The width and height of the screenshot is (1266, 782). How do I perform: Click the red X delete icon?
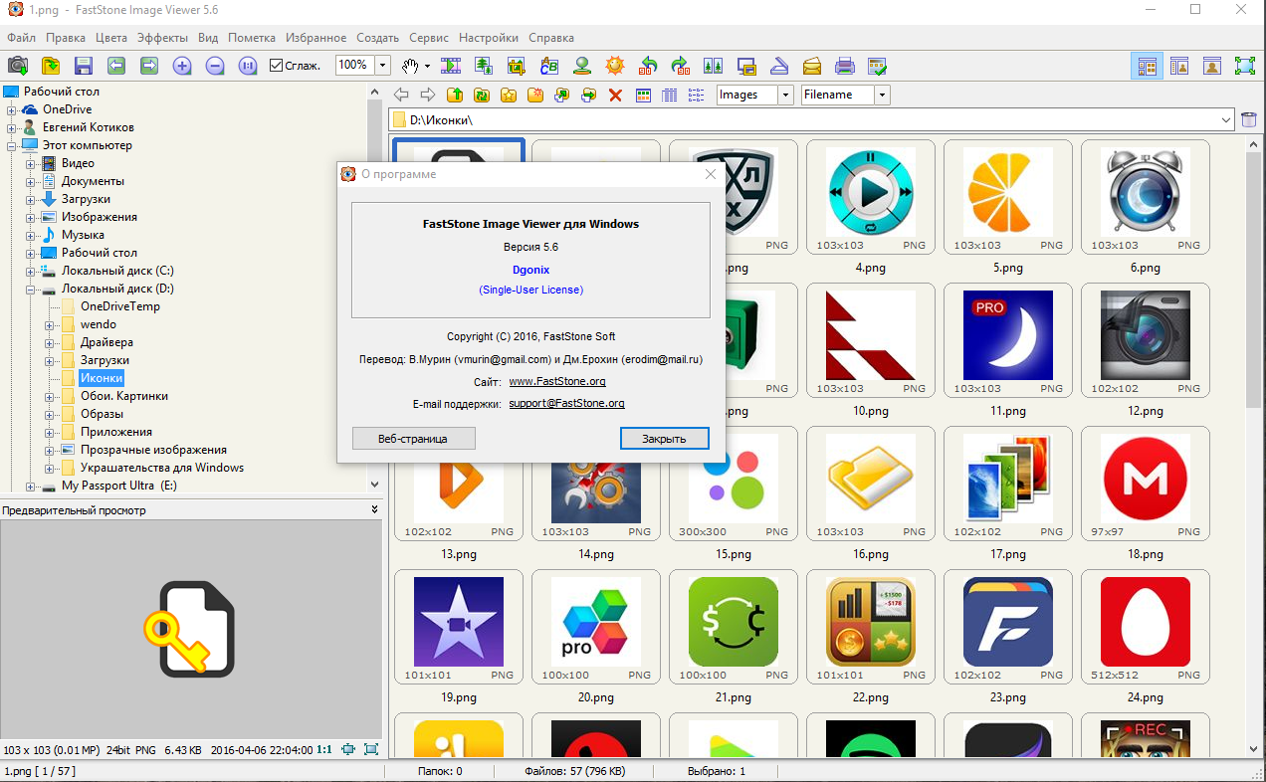[x=615, y=96]
